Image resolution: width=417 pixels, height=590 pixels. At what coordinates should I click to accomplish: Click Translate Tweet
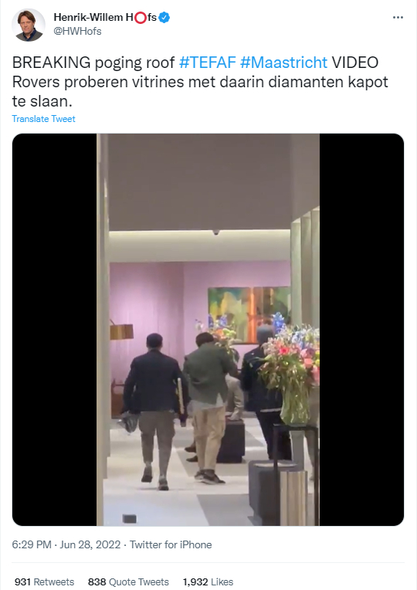pos(44,119)
